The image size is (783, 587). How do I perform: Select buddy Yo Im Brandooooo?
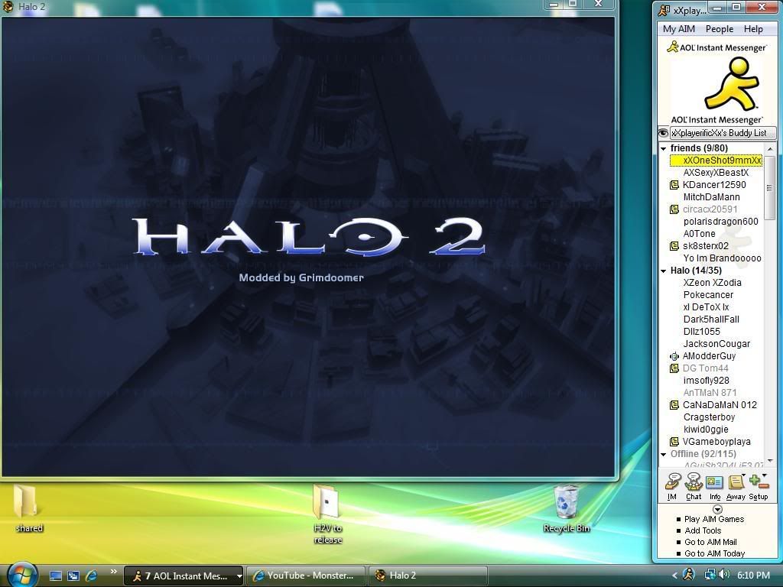click(x=722, y=258)
